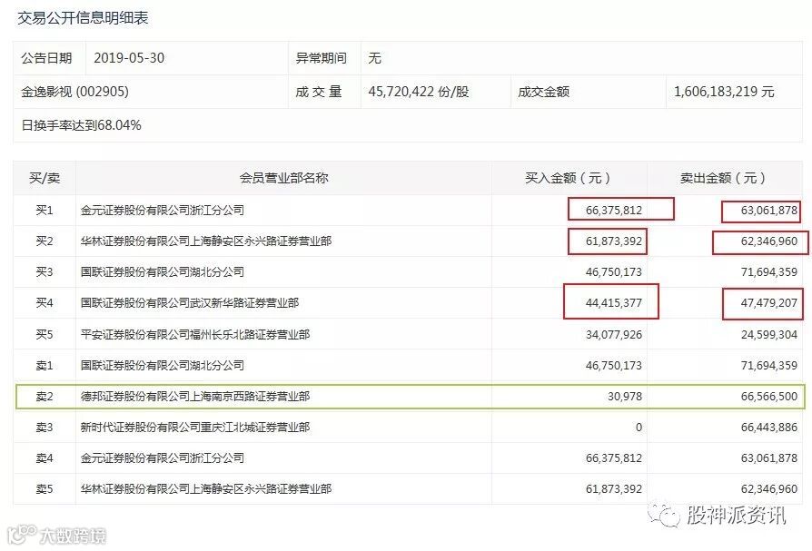Select 卖2 sell amount 66,566,500
The width and height of the screenshot is (812, 551).
tap(769, 397)
